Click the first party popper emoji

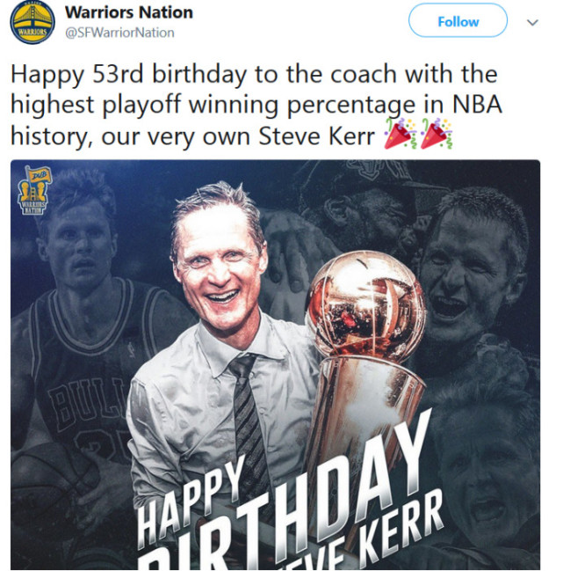(399, 135)
